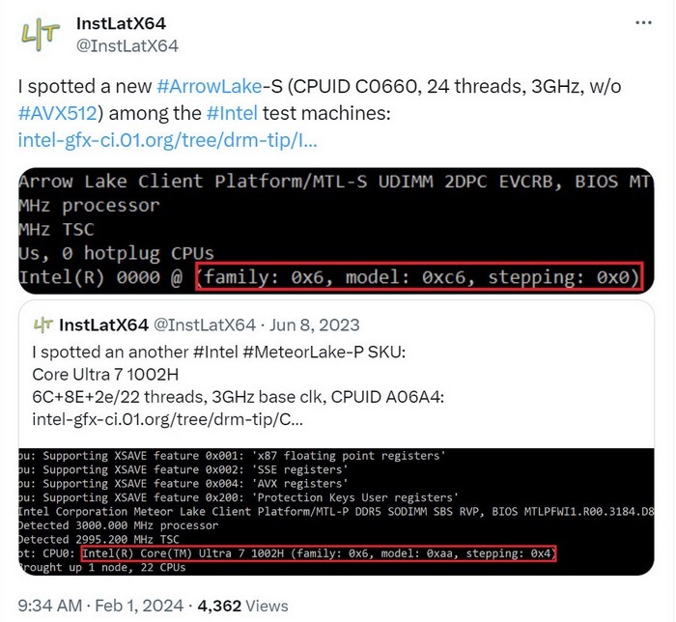This screenshot has width=676, height=622.
Task: Enlarge the Meteor Lake boot log image
Action: pos(336,512)
